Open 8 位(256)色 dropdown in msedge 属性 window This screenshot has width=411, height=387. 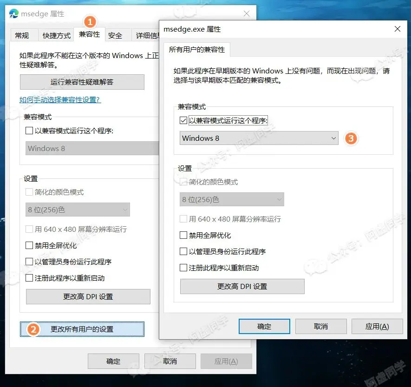[78, 210]
